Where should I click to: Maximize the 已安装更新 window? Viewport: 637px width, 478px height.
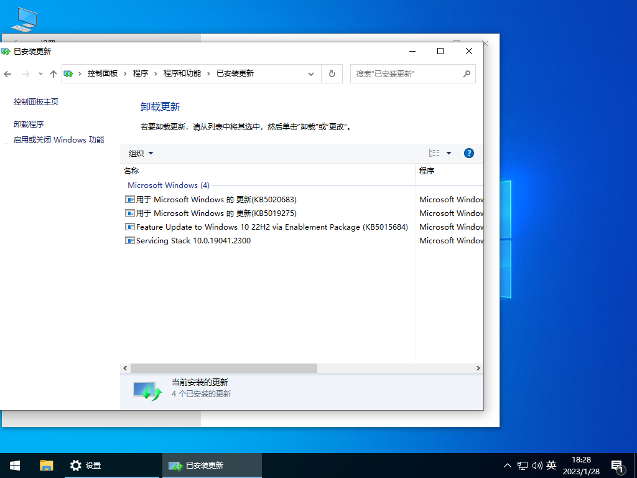click(x=440, y=51)
